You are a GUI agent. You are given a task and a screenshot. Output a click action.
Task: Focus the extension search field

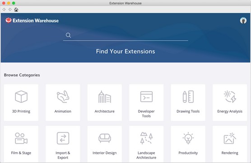coord(125,35)
